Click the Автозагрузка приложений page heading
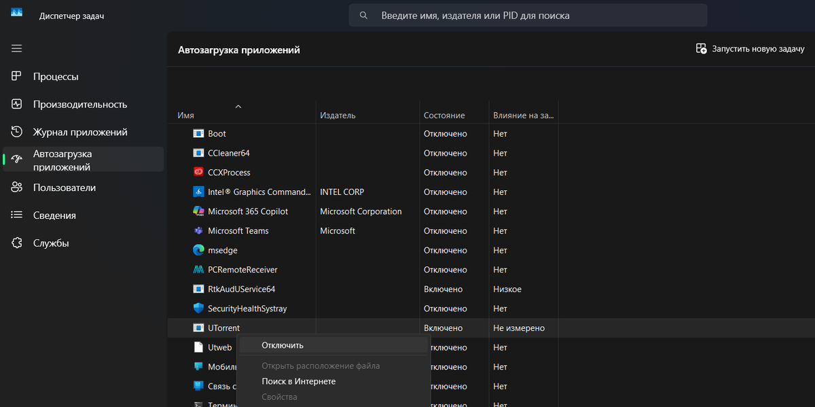 239,50
